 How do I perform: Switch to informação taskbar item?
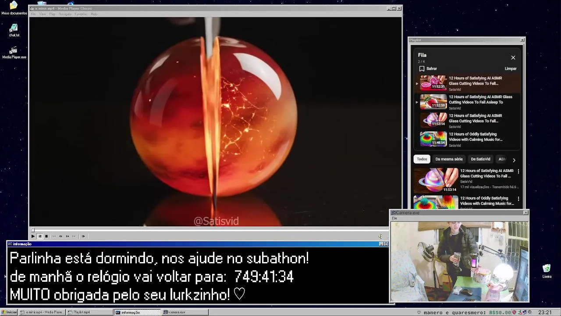point(137,312)
